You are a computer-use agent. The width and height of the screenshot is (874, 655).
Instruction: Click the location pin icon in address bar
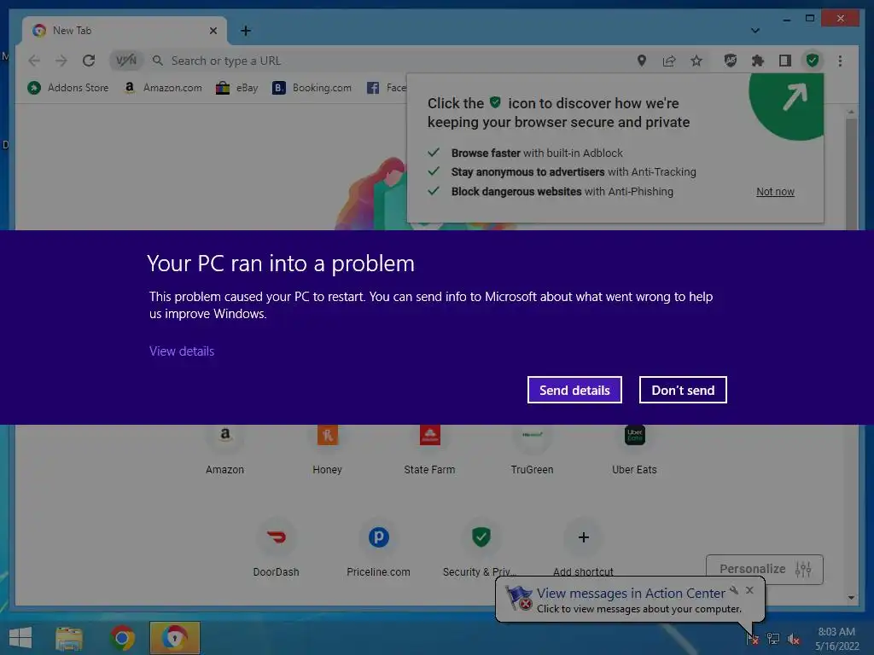click(642, 61)
